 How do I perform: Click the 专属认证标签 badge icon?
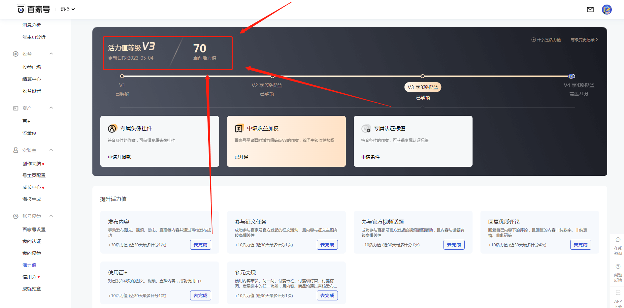366,128
